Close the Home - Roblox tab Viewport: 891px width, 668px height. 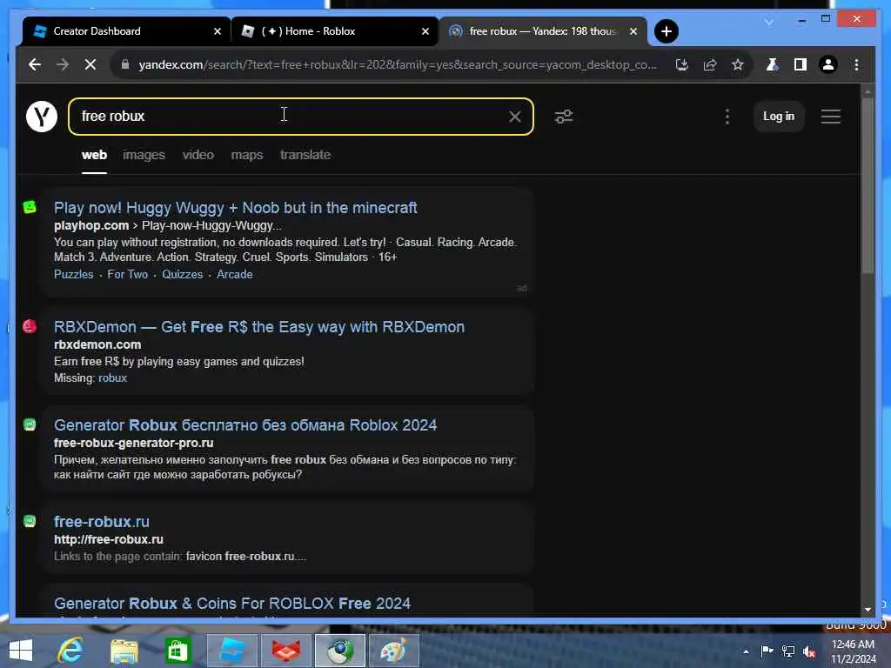425,32
